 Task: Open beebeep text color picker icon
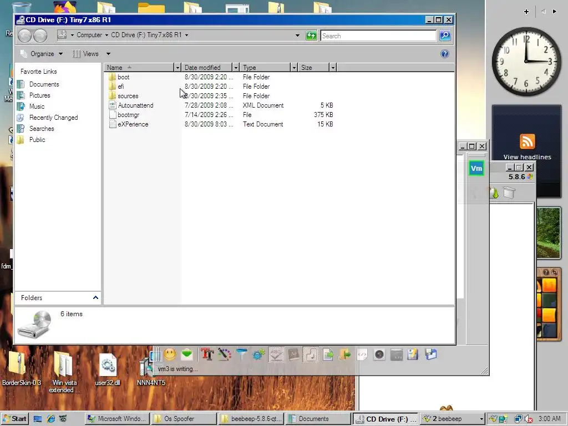click(x=224, y=354)
